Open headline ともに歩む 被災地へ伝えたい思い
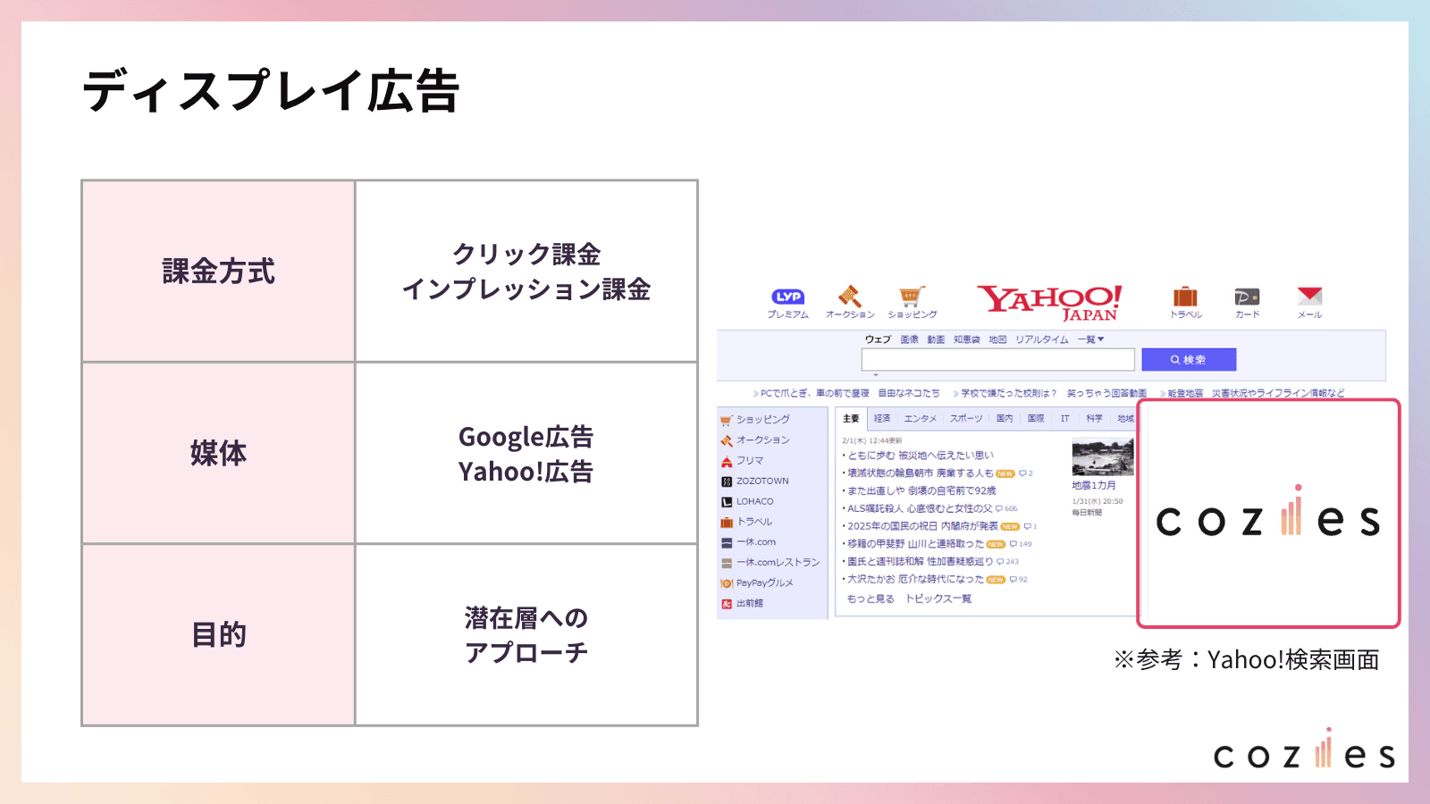The height and width of the screenshot is (804, 1430). tap(920, 456)
